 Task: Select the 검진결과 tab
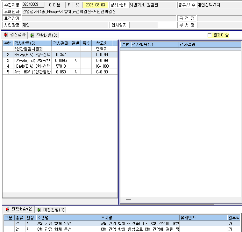15,35
